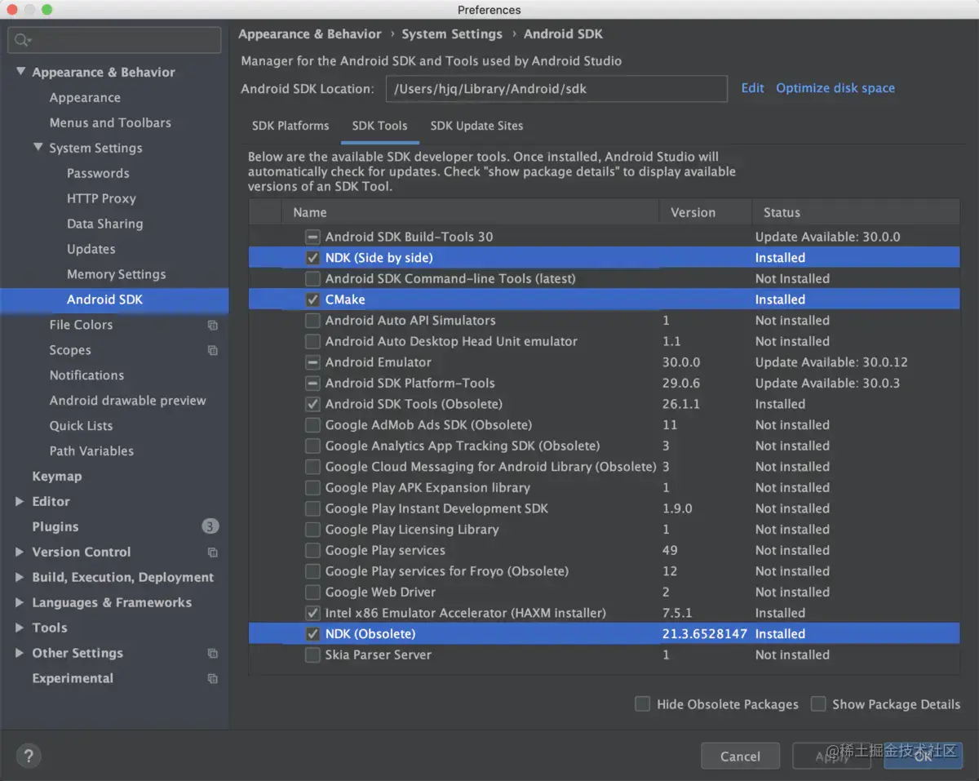
Task: Enable Hide Obsolete Packages
Action: tap(643, 703)
